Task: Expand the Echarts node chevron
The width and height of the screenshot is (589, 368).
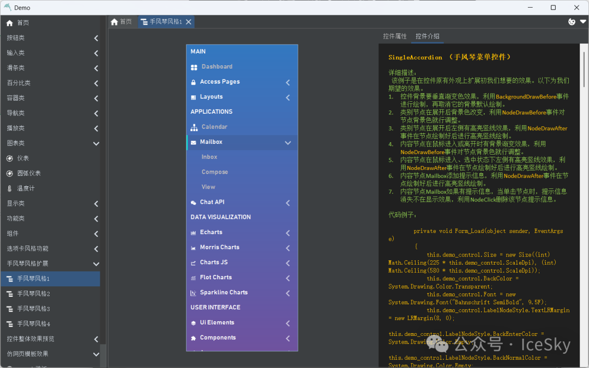Action: pyautogui.click(x=288, y=233)
